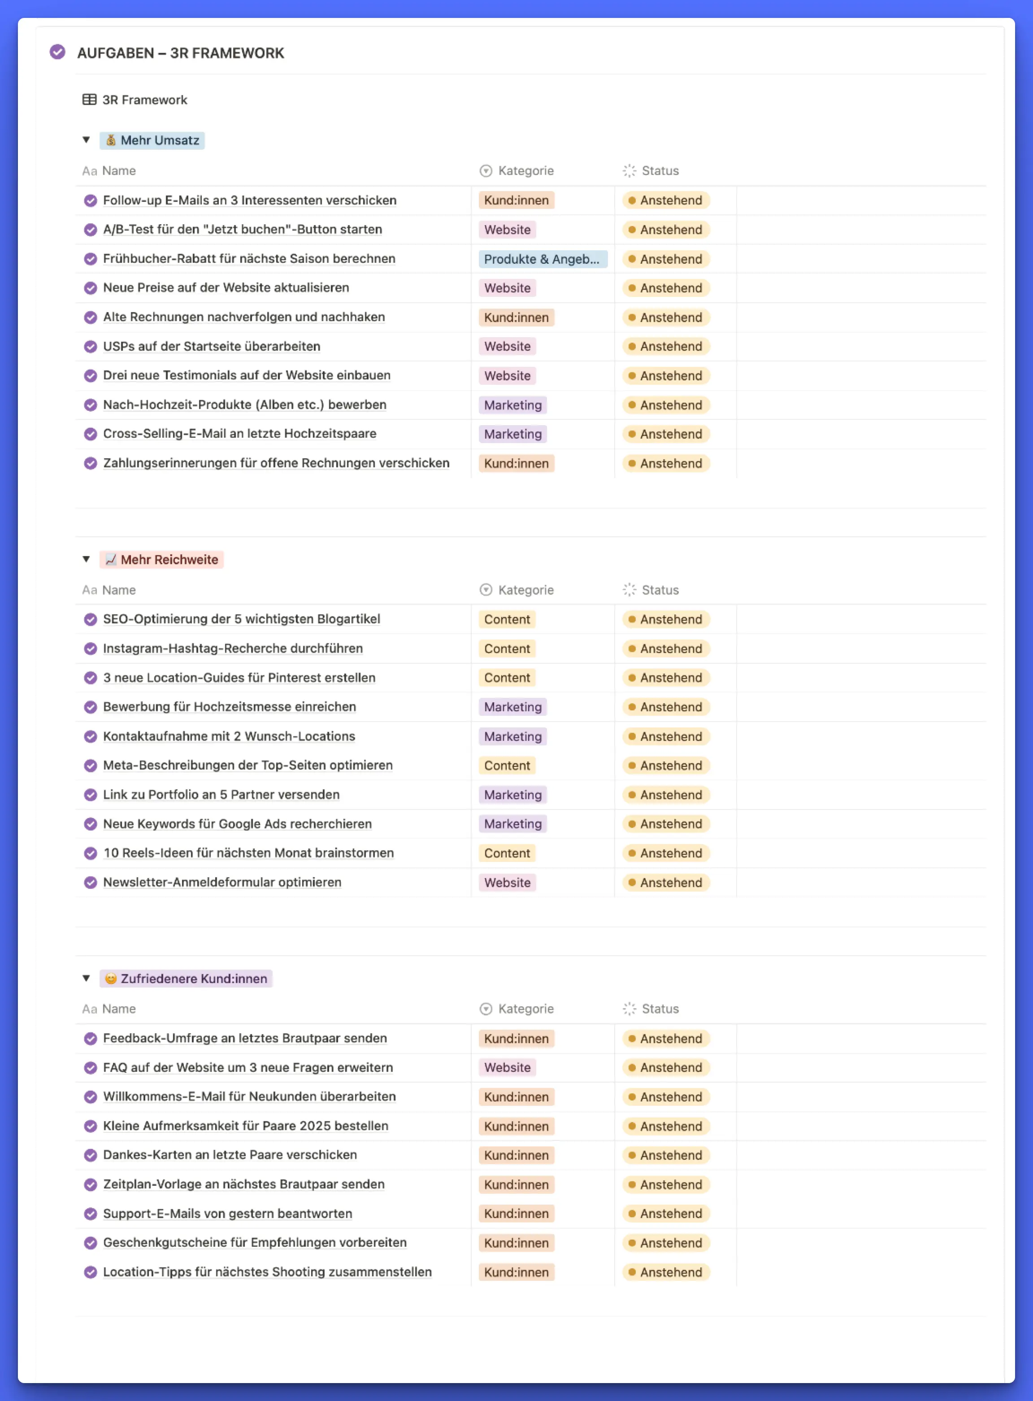
Task: Click the money bag icon in Mehr Umsatz
Action: (111, 140)
